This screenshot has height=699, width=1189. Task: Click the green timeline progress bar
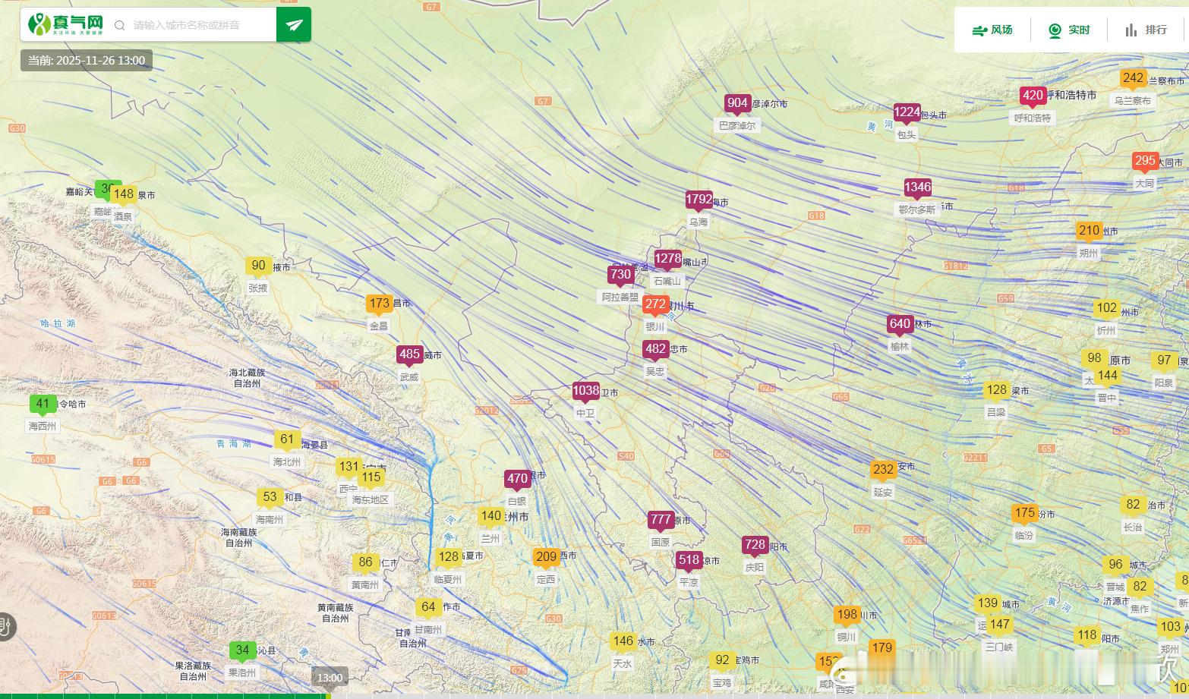tap(163, 696)
